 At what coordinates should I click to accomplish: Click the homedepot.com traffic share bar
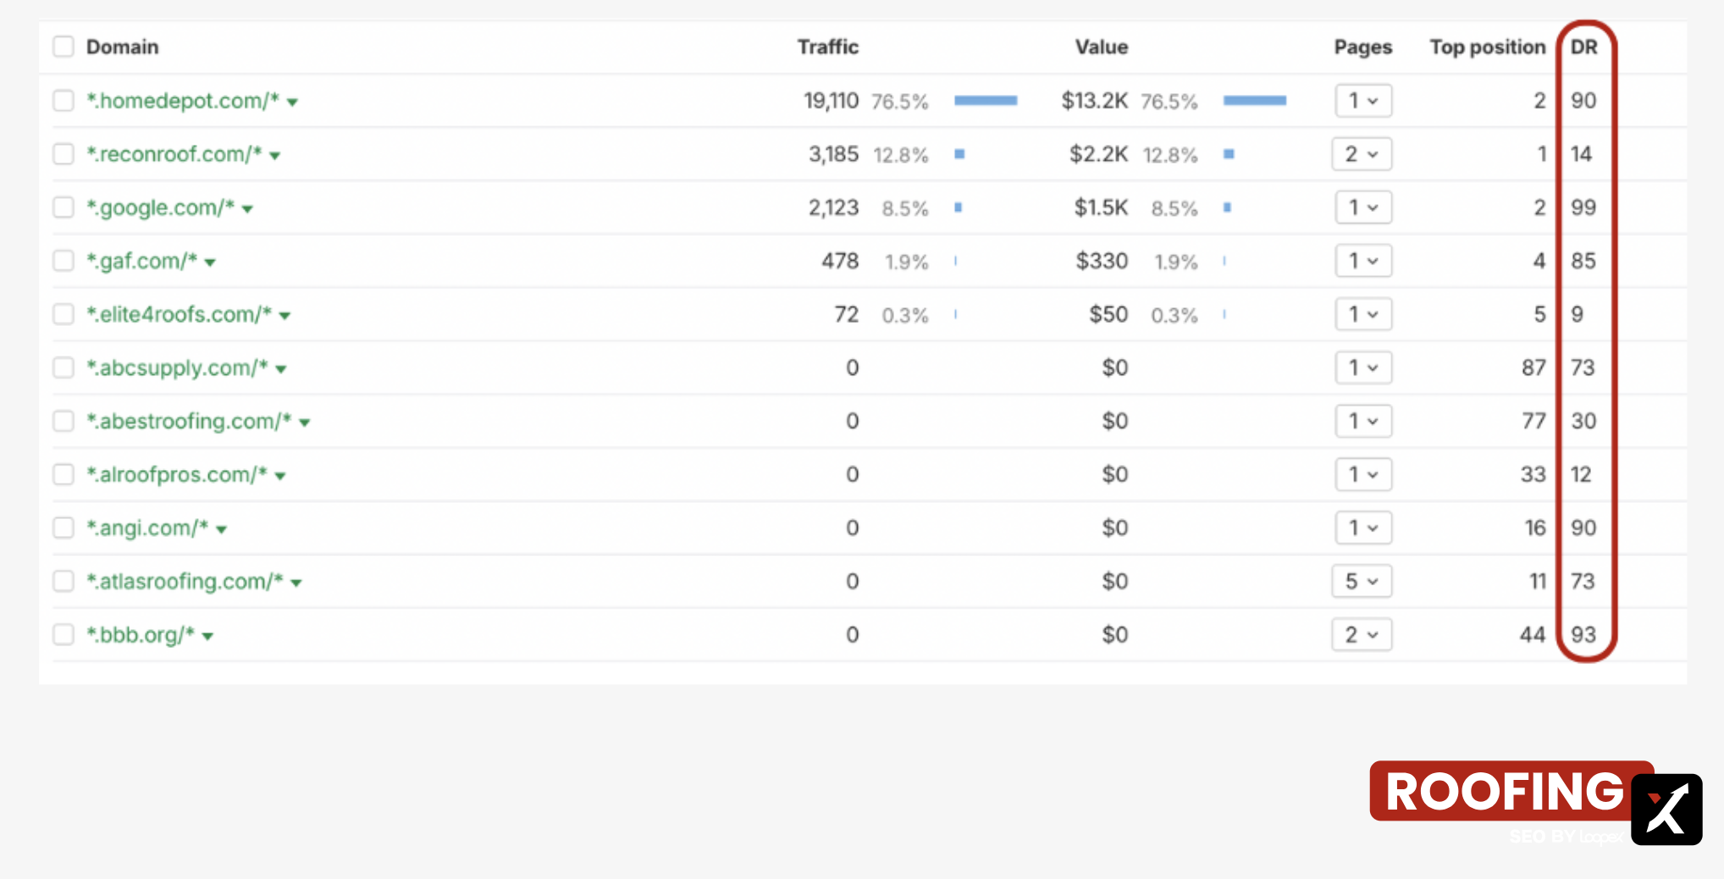pos(986,101)
